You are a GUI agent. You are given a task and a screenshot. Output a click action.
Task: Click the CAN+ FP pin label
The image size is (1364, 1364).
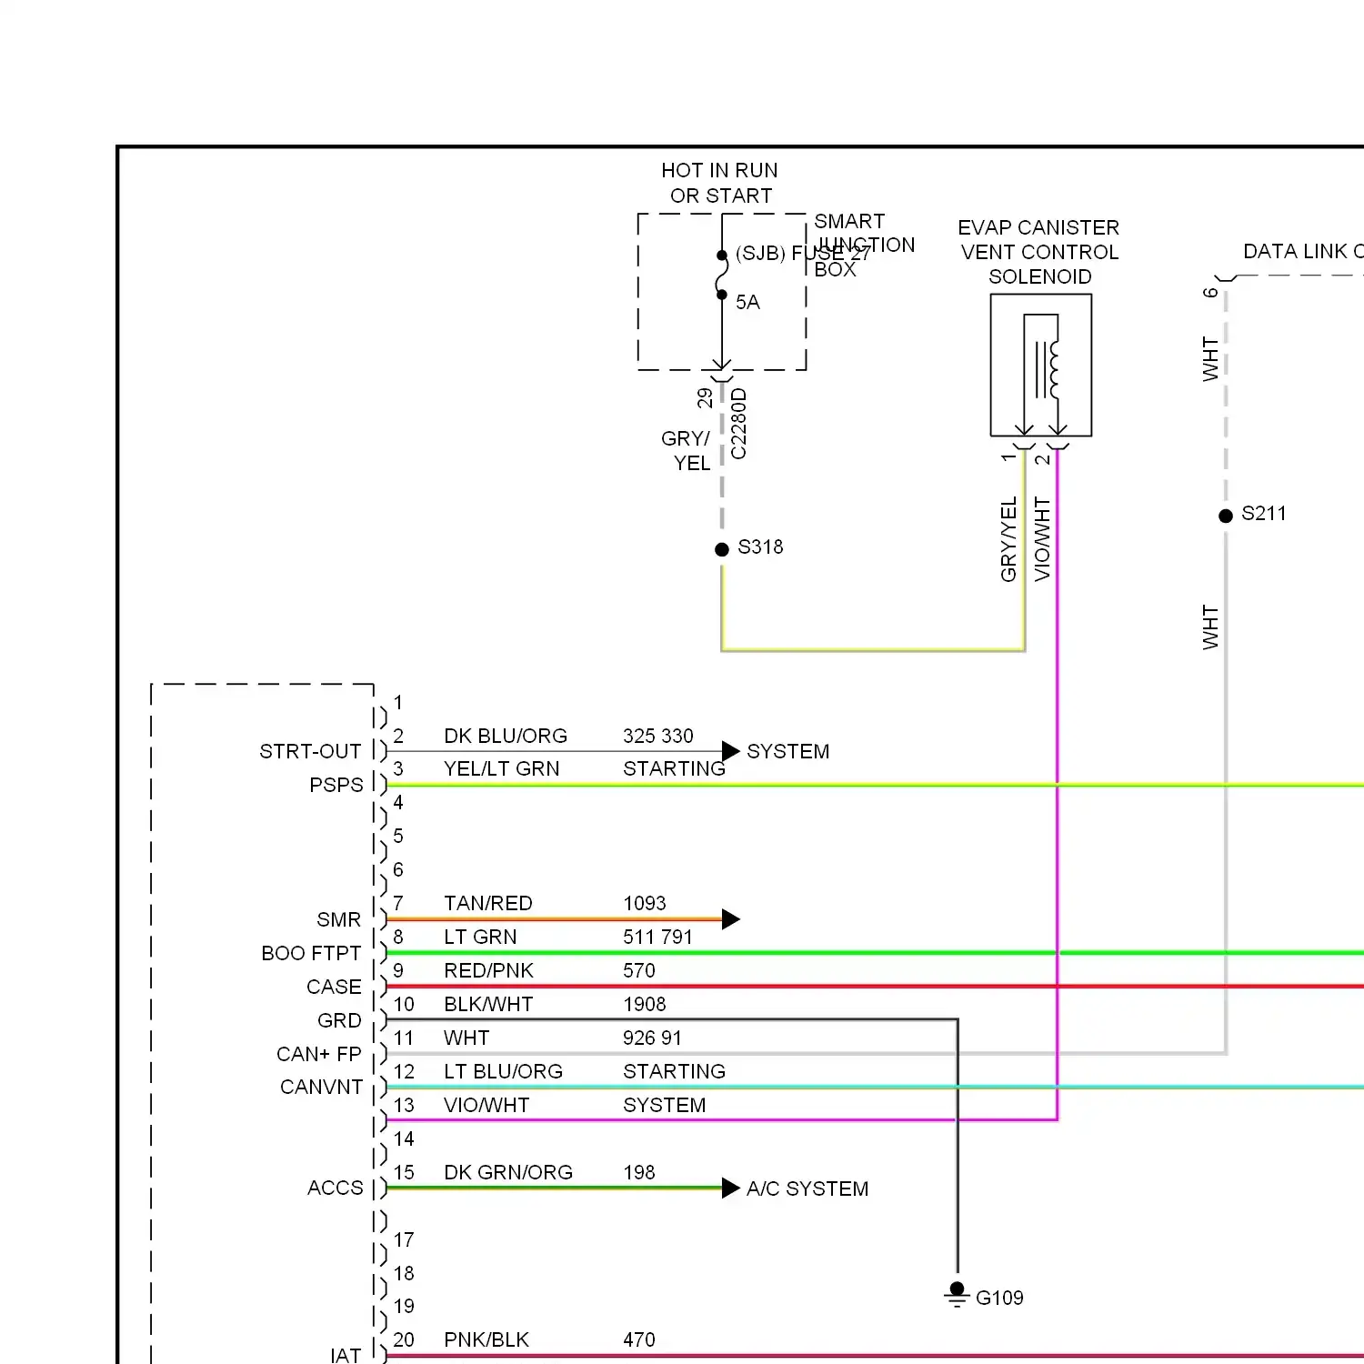point(319,1054)
